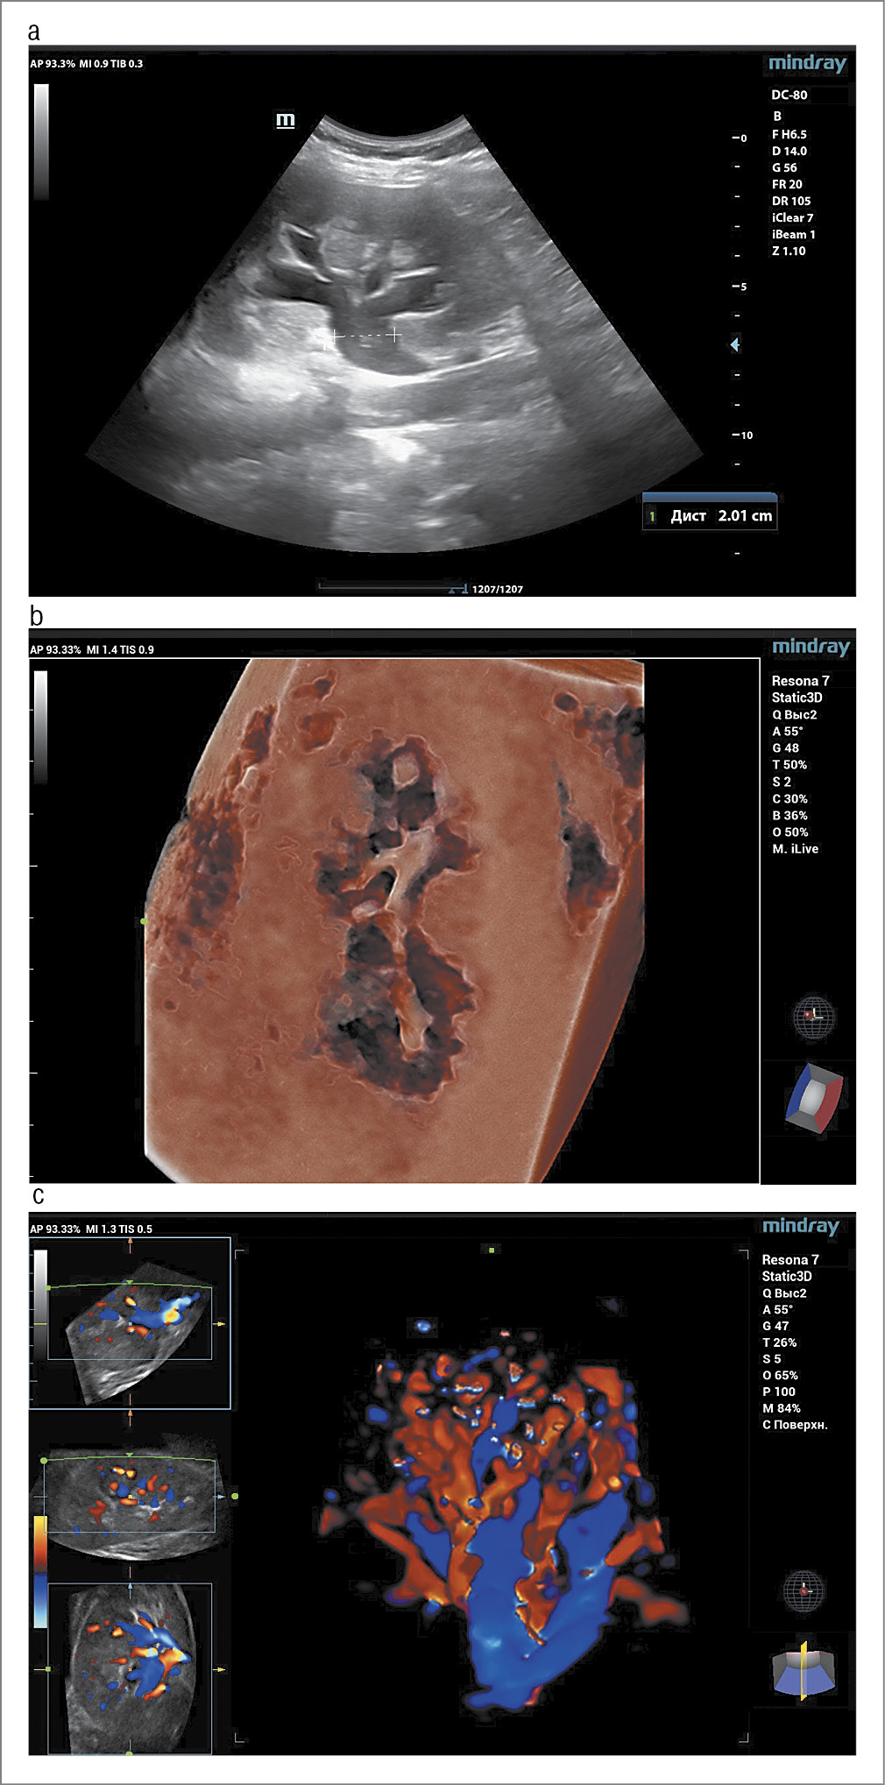Click the С Поверхн. parameter label
Viewport: 885px width, 1785px height.
click(x=794, y=1425)
